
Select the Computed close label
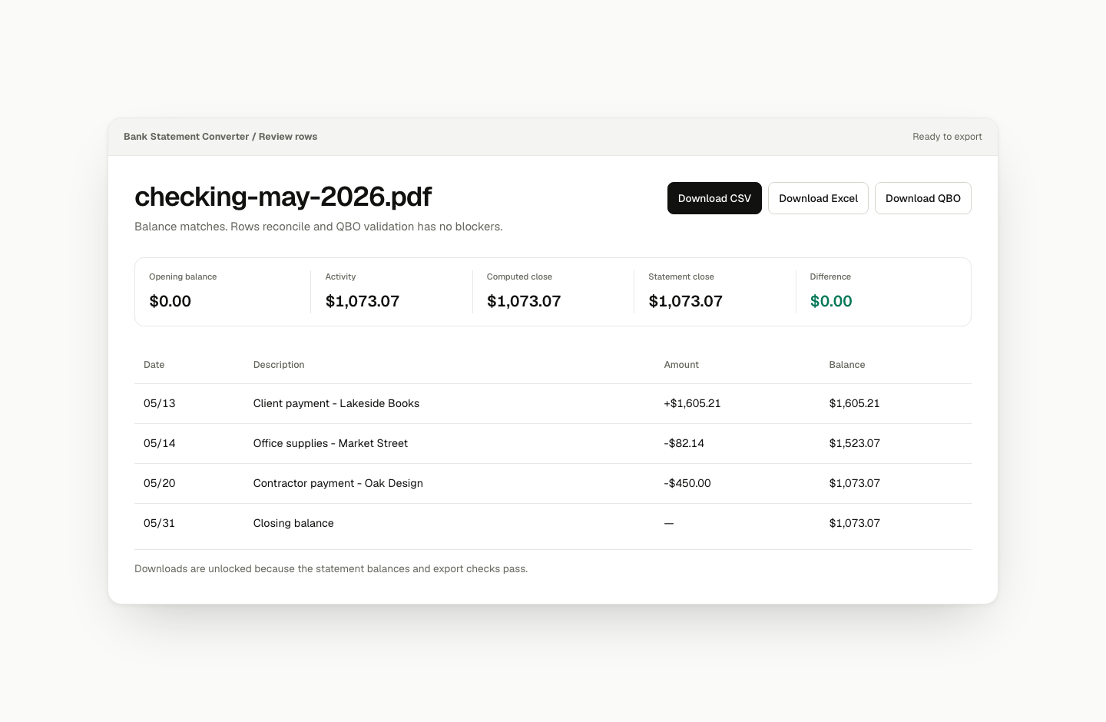tap(519, 277)
